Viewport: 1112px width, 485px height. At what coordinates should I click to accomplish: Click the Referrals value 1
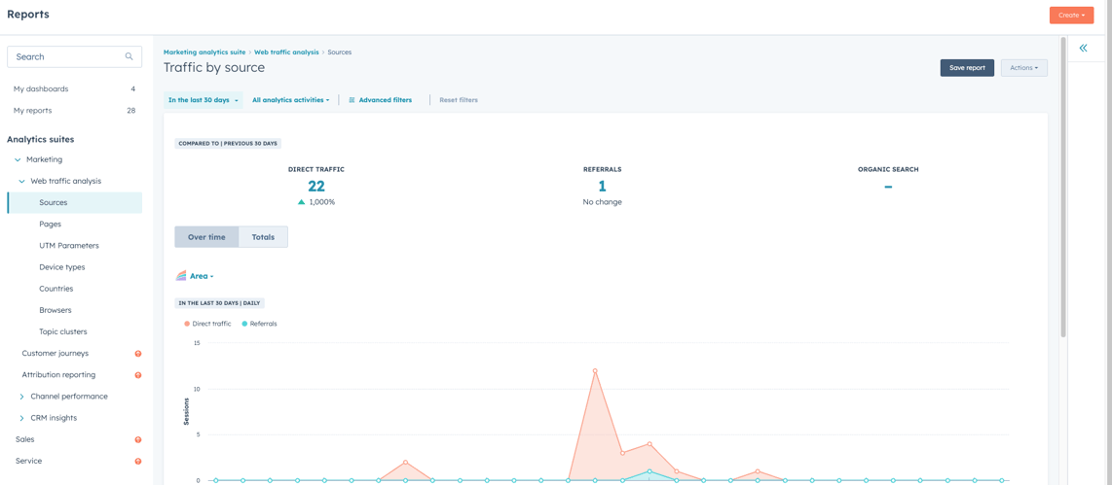[602, 187]
